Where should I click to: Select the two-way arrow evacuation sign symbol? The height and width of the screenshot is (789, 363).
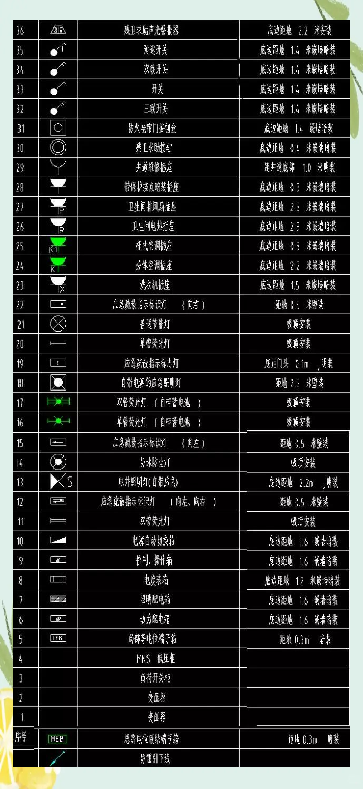tap(58, 501)
